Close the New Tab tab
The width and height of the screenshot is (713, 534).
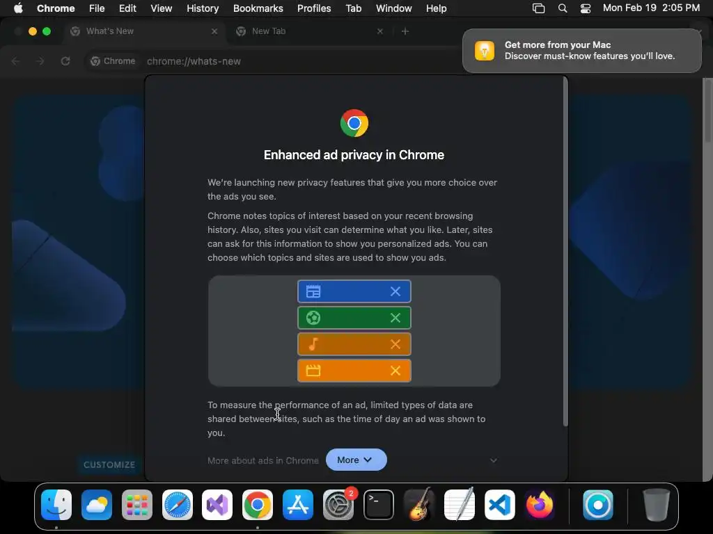(380, 31)
